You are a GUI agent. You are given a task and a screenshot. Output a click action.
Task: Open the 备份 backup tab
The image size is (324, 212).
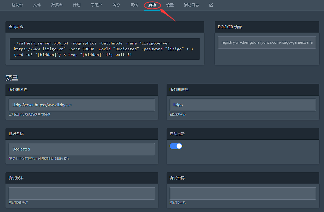coord(116,5)
